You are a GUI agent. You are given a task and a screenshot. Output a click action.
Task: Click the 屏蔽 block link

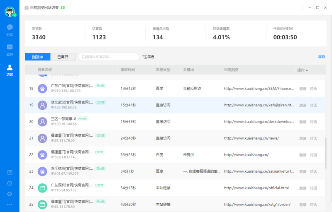pyautogui.click(x=321, y=57)
